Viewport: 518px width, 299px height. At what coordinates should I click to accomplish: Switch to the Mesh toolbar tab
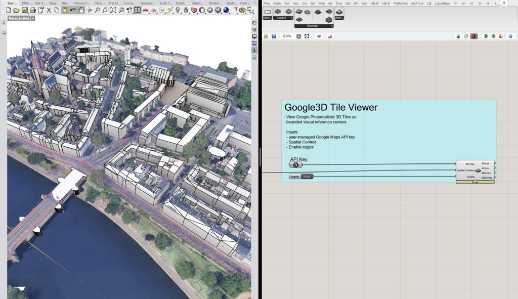(x=197, y=3)
